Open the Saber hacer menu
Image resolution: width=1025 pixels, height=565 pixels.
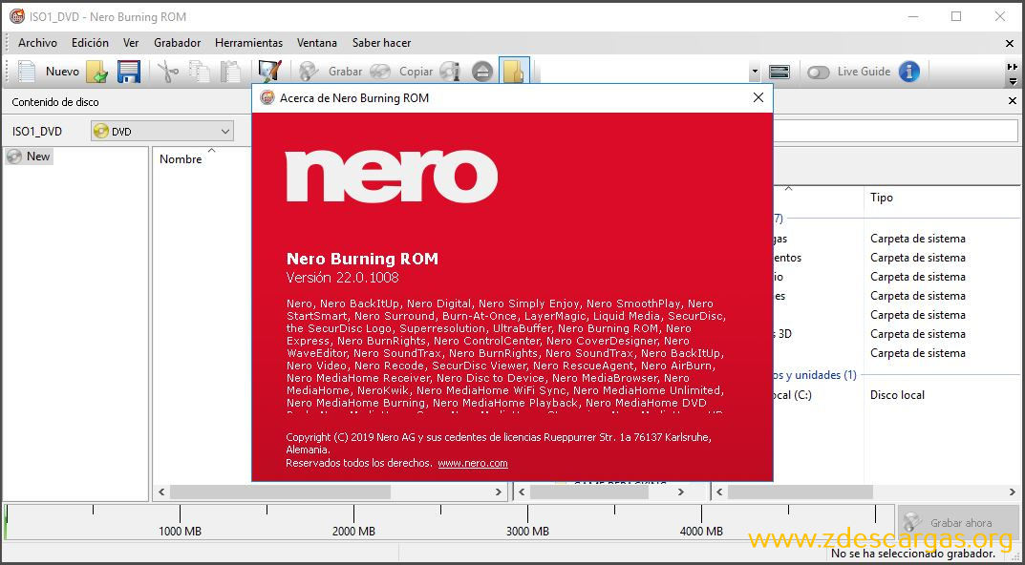[381, 42]
